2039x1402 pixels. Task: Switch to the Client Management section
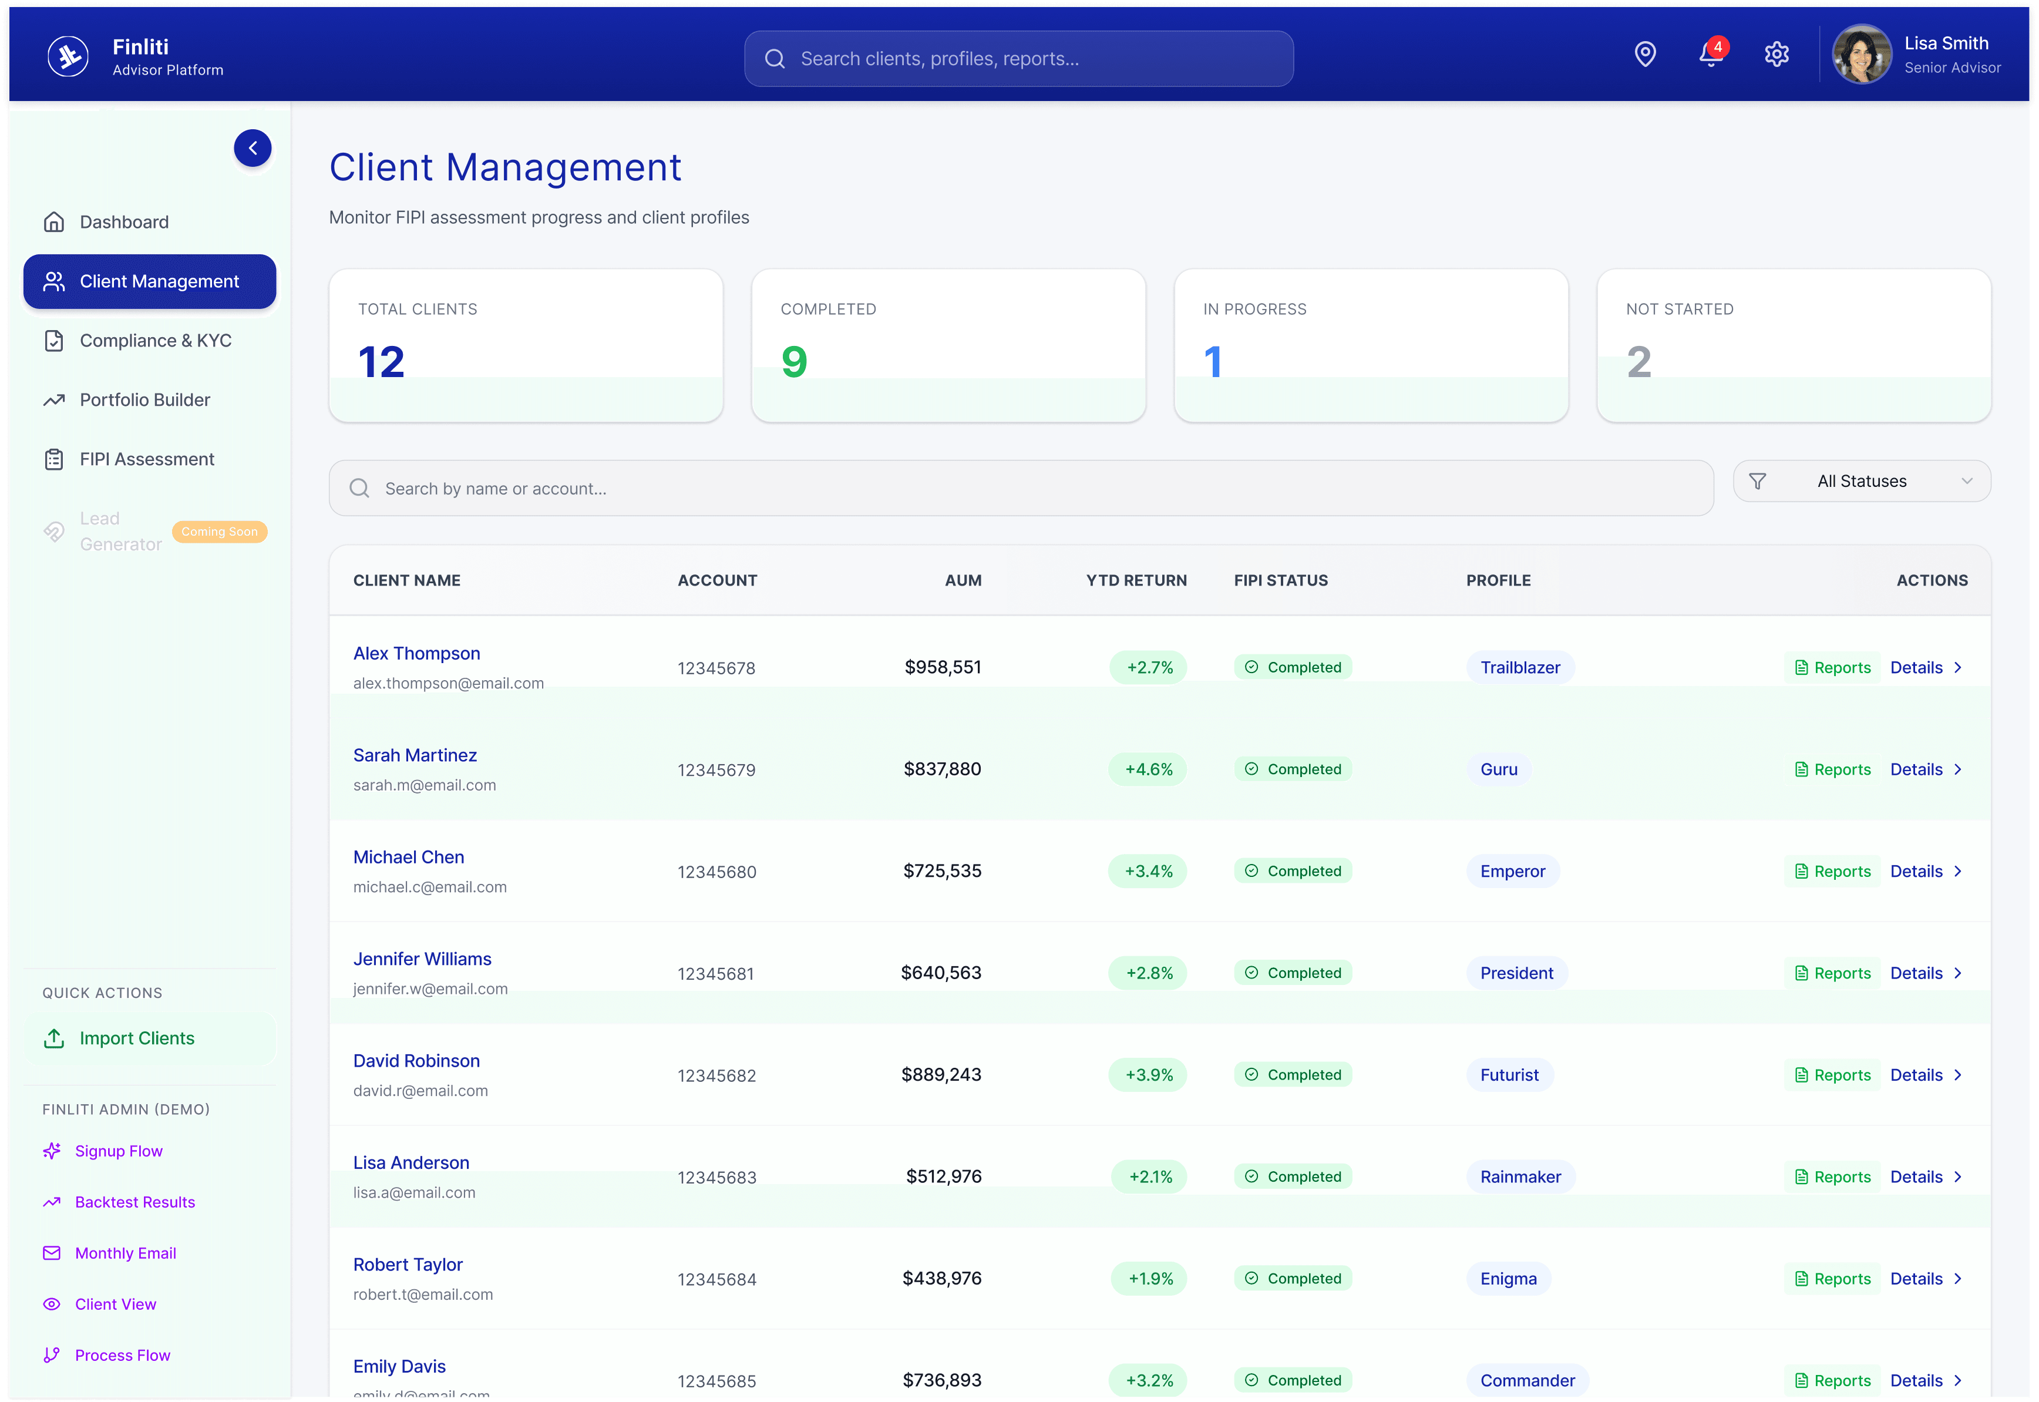159,281
